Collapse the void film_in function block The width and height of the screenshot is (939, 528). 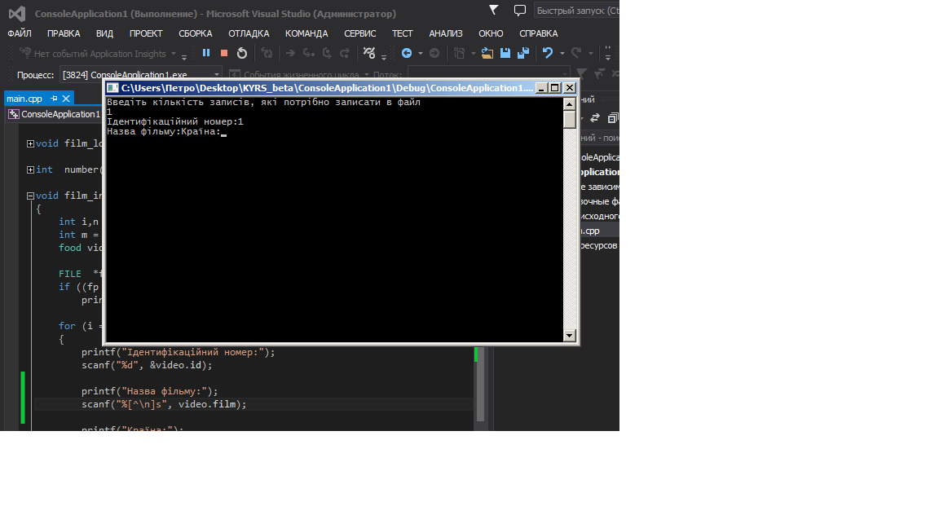pyautogui.click(x=30, y=196)
